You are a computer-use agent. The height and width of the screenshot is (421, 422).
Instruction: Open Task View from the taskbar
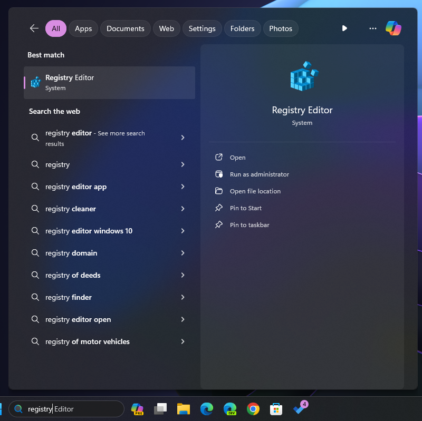coord(160,409)
